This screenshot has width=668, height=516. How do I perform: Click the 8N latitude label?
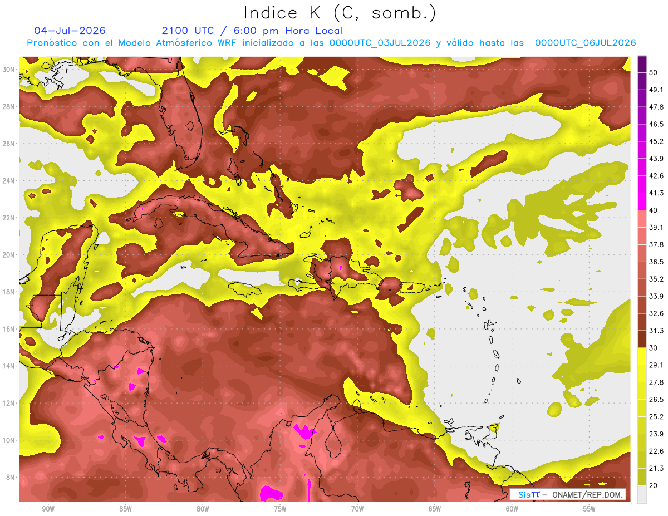[x=11, y=477]
